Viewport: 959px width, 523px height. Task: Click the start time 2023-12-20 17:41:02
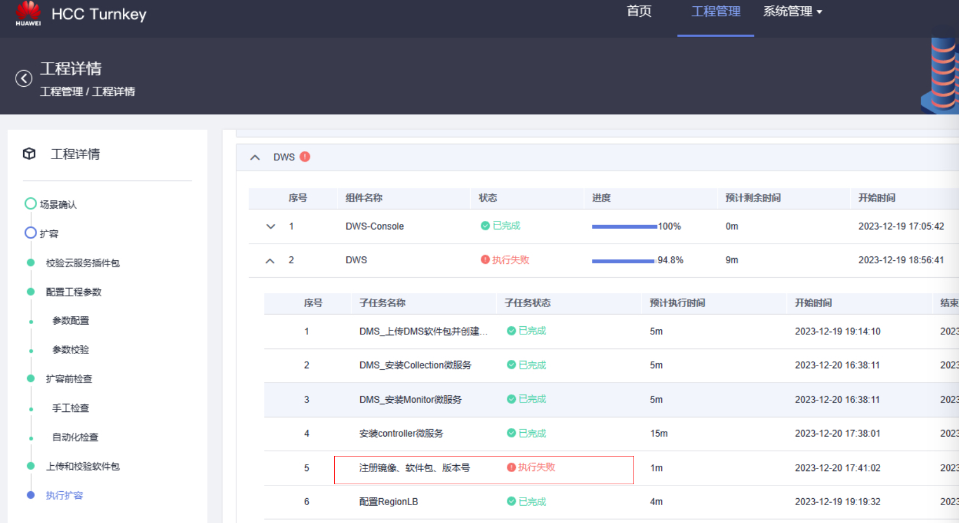click(x=837, y=468)
